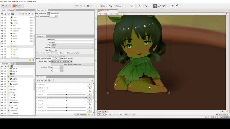Screen dimensions: 230x129
Task: Click the trash icon at Parameter panel bottom
Action: coord(92,114)
